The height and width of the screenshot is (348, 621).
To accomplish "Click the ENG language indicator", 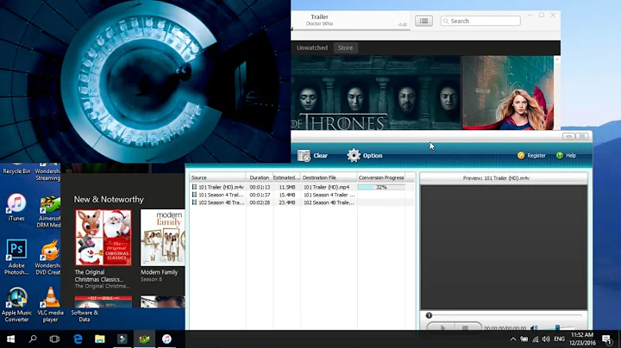I will click(559, 339).
